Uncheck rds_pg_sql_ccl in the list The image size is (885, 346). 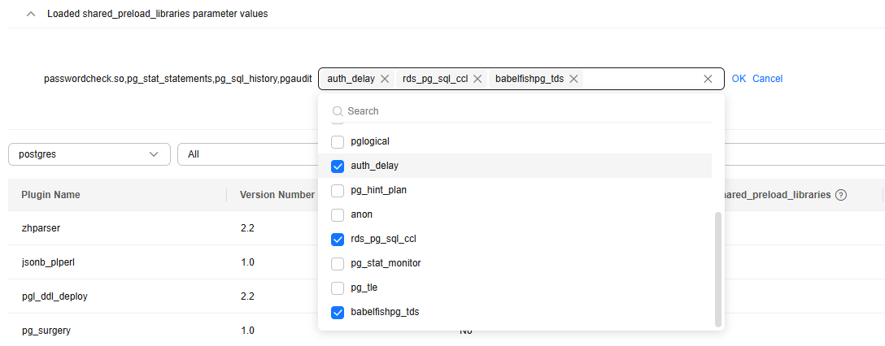338,239
